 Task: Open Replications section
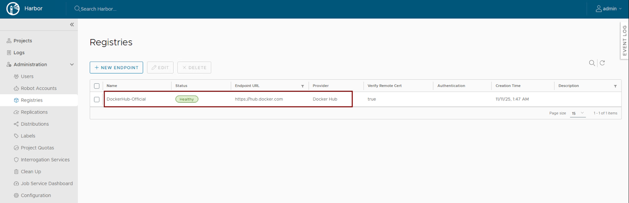coord(34,112)
